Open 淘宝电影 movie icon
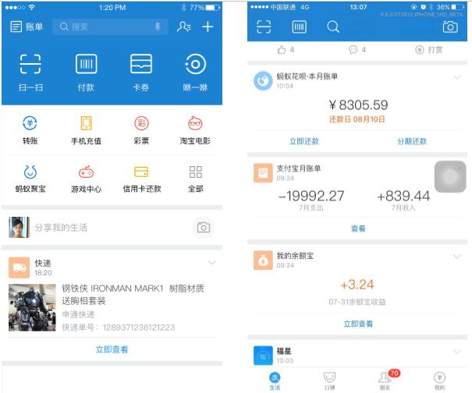This screenshot has height=393, width=472. point(195,130)
